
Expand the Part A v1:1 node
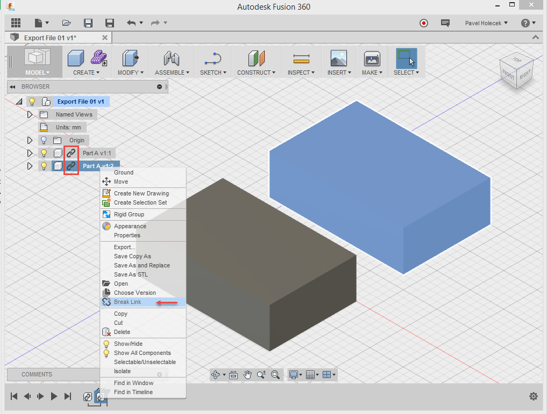[x=30, y=153]
